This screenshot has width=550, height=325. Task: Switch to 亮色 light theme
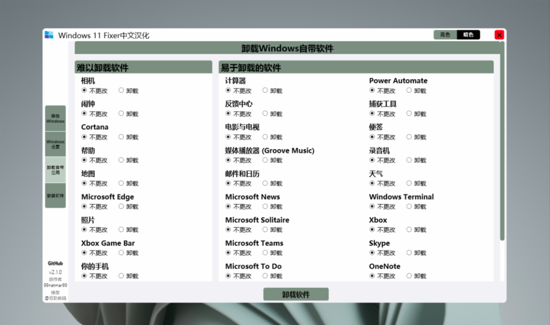pyautogui.click(x=444, y=35)
